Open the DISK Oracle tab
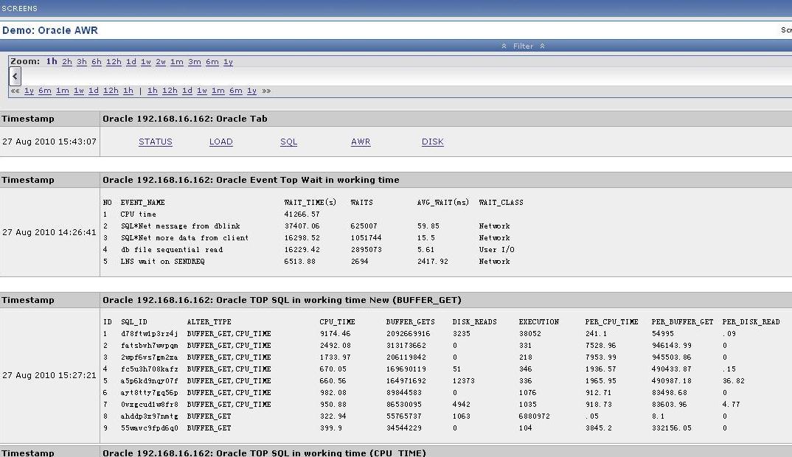The height and width of the screenshot is (457, 792). click(432, 142)
